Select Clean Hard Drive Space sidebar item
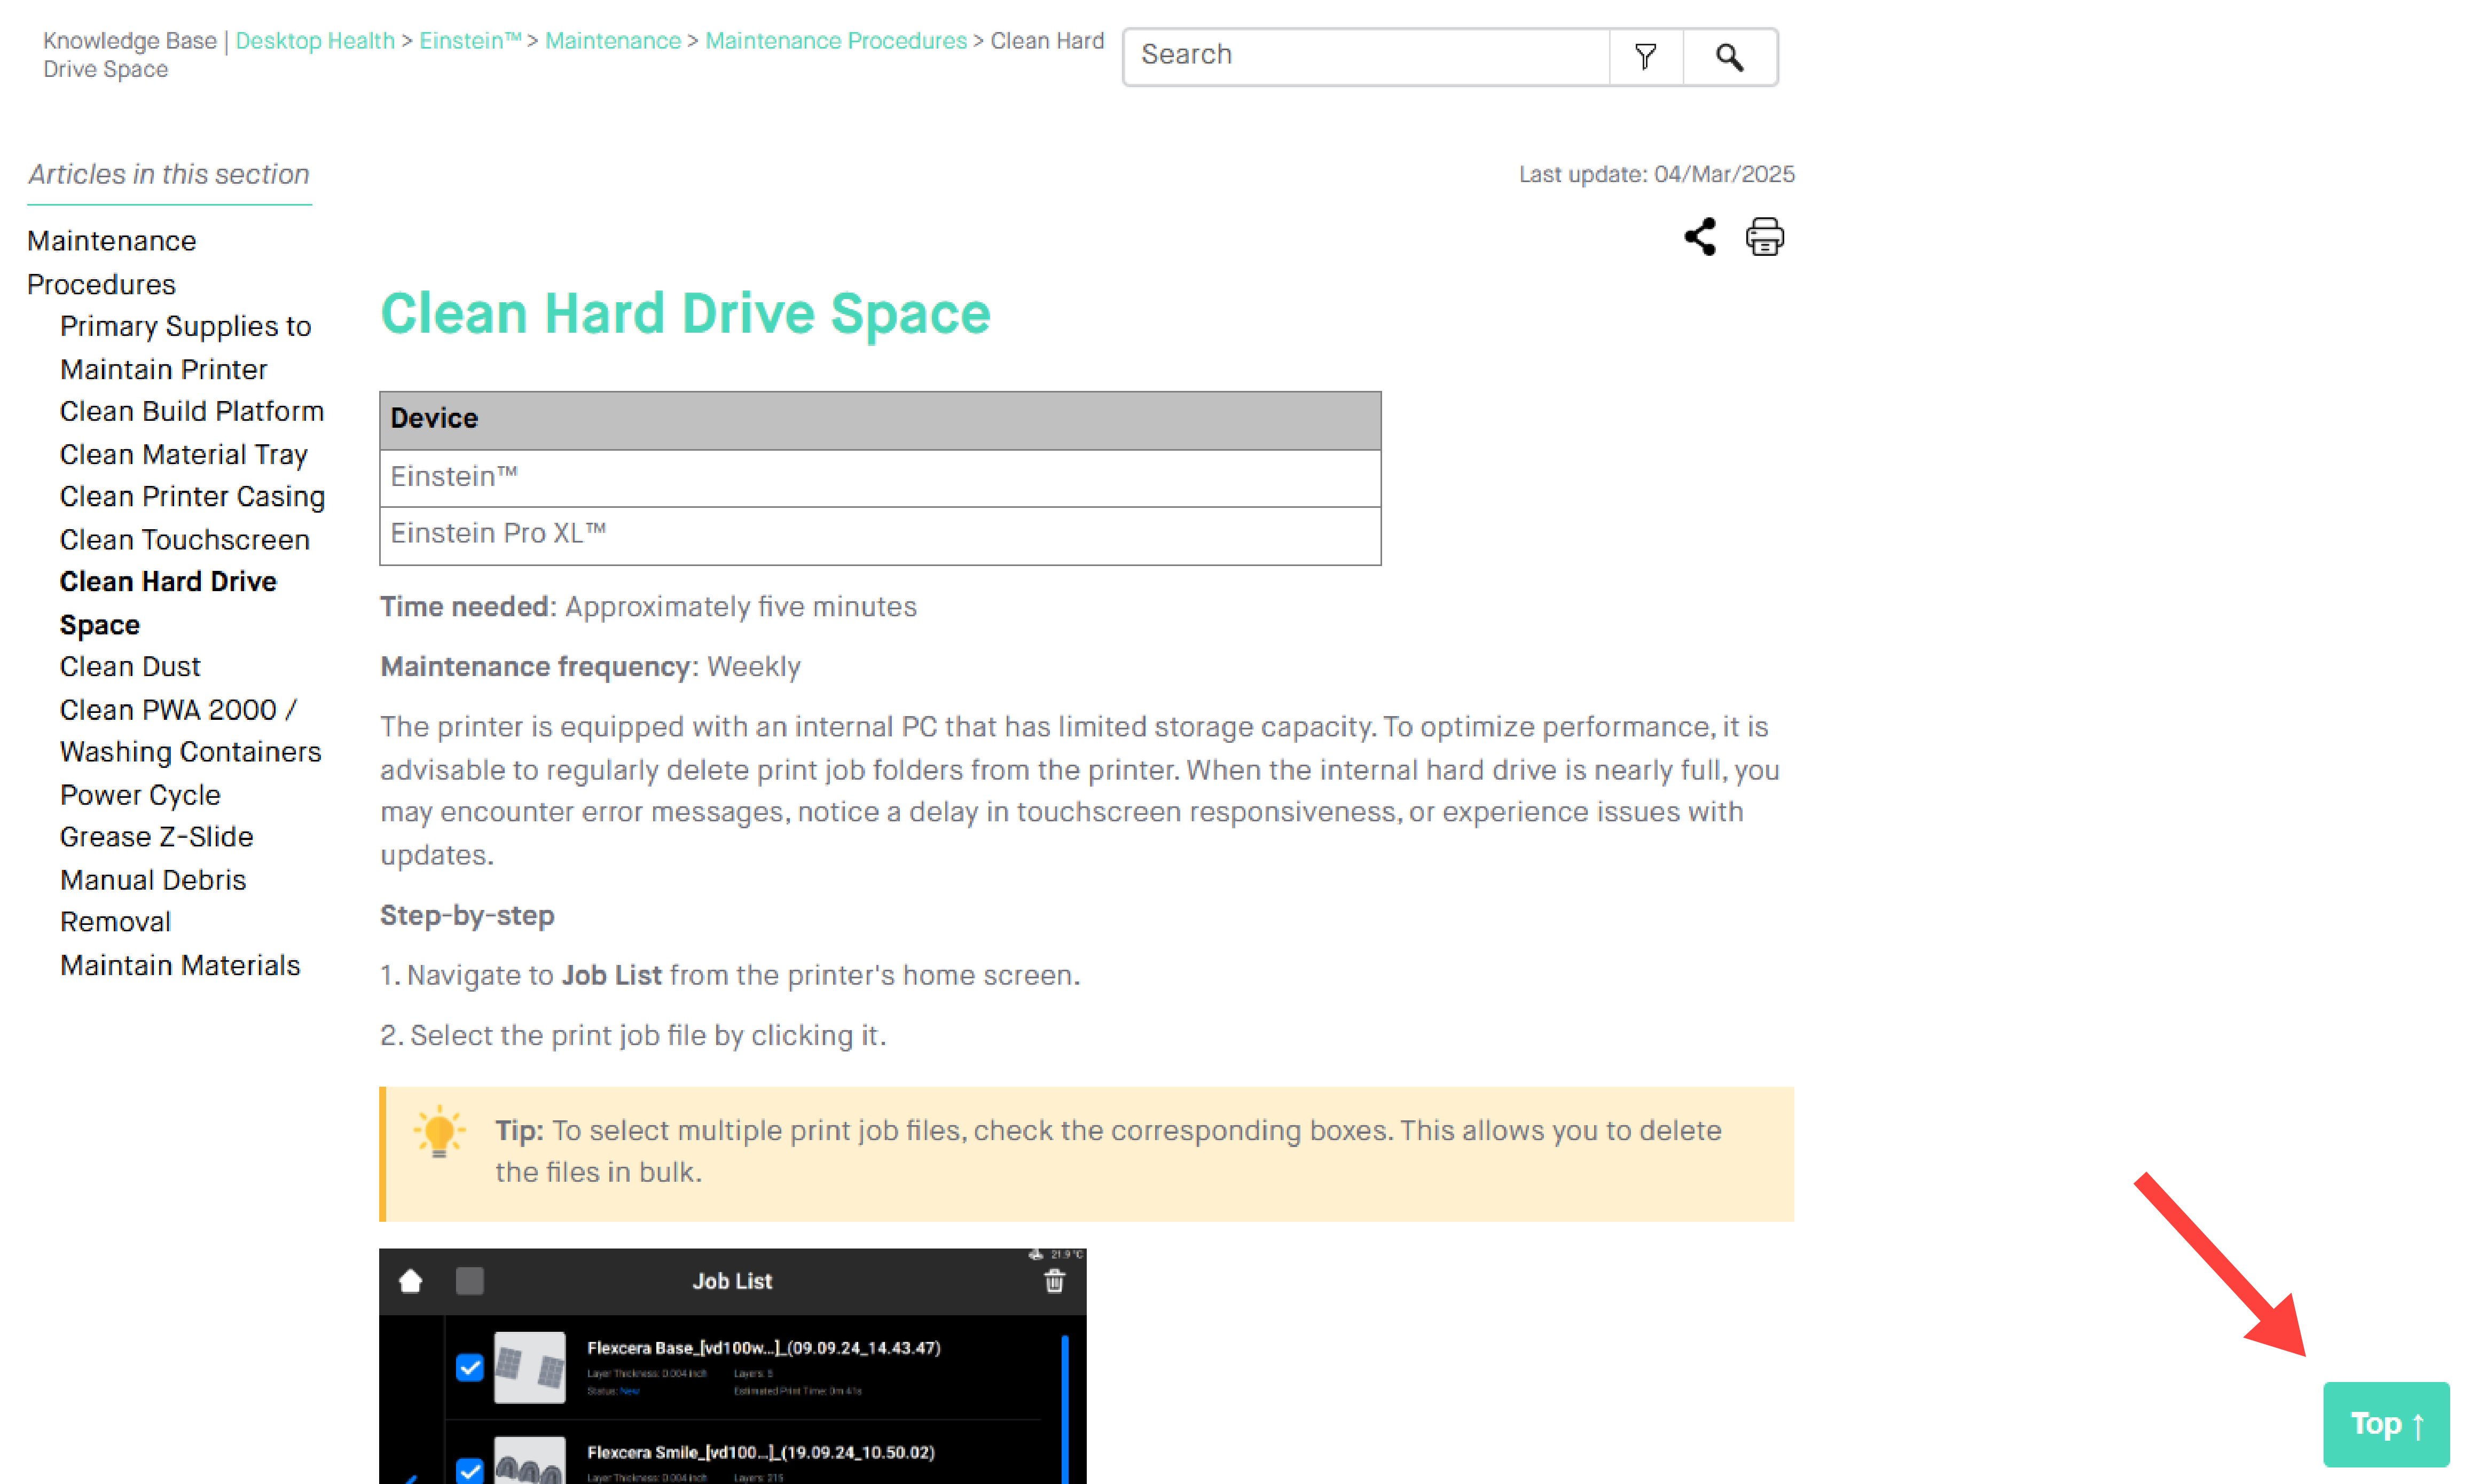 (168, 603)
